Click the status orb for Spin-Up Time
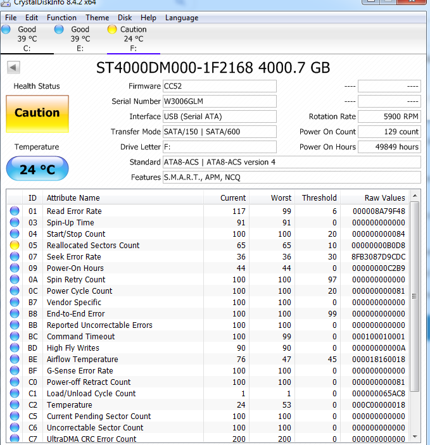Viewport: 430px width, 445px height. click(x=15, y=222)
